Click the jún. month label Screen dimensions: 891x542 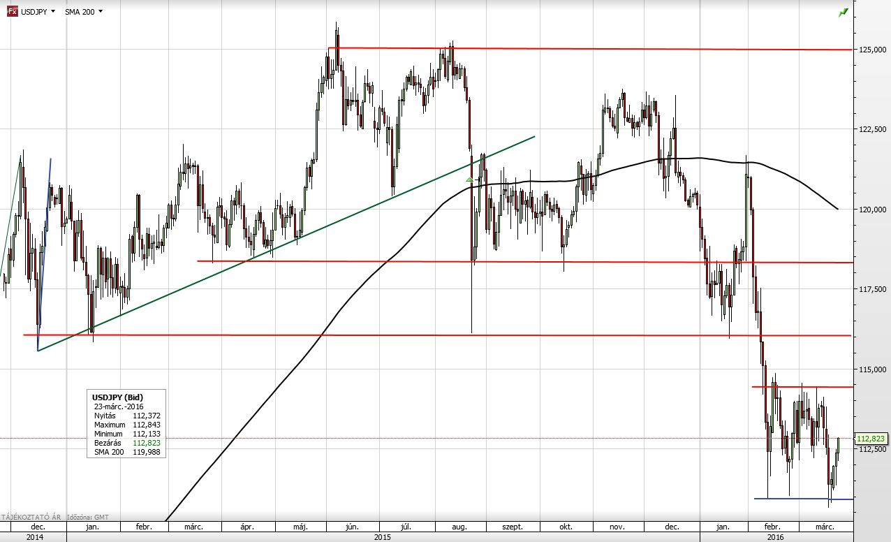353,527
